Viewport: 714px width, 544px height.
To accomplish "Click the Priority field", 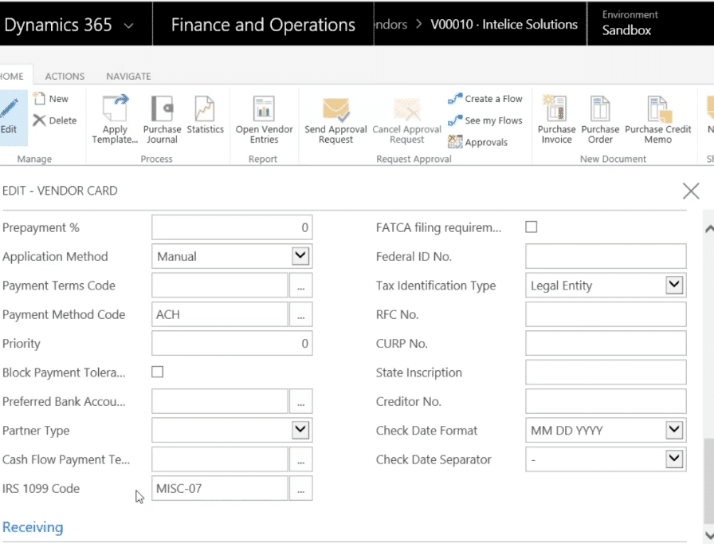I will tap(232, 344).
